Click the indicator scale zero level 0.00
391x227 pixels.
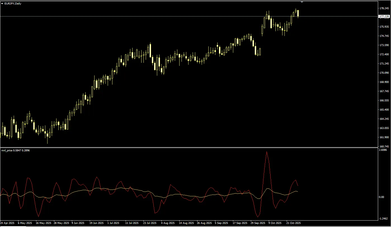pyautogui.click(x=381, y=197)
